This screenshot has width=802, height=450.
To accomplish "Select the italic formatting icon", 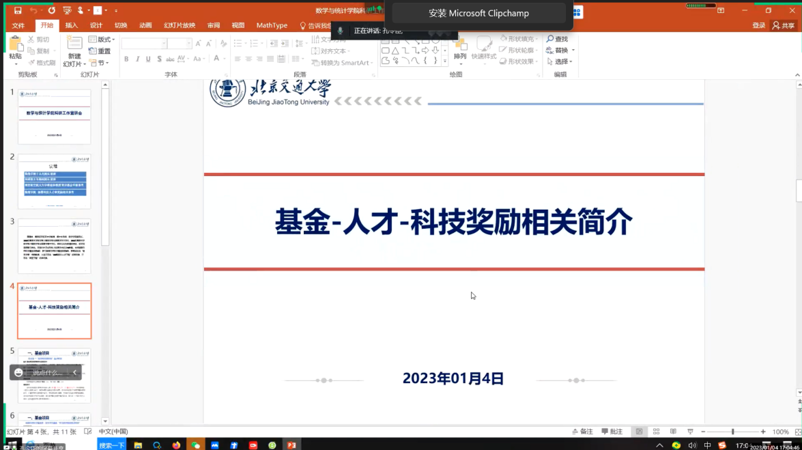I will (x=138, y=59).
